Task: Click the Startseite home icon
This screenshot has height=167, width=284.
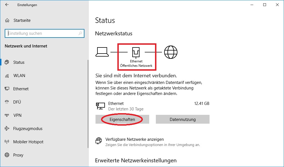Action: 7,20
